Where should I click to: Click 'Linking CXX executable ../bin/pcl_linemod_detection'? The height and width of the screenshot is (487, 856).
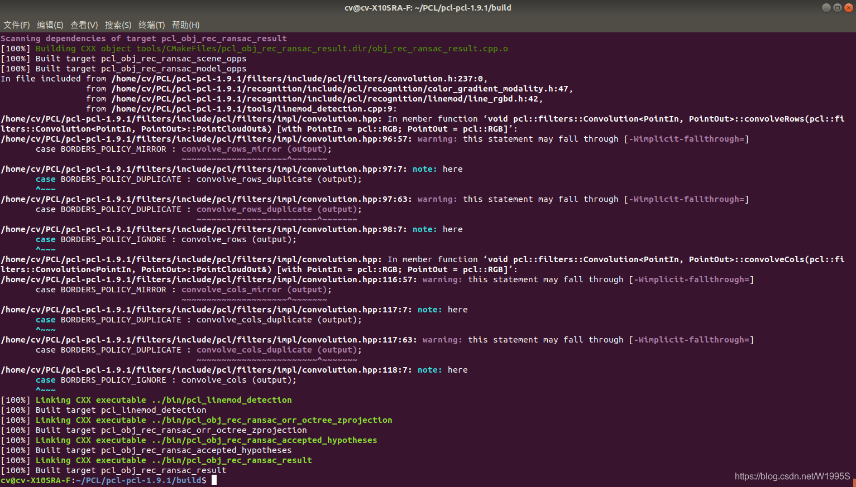164,400
